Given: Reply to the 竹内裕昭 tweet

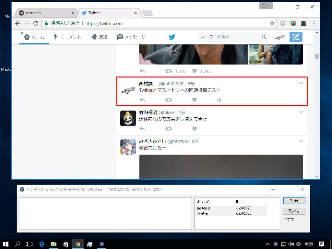Looking at the screenshot, I should [142, 128].
